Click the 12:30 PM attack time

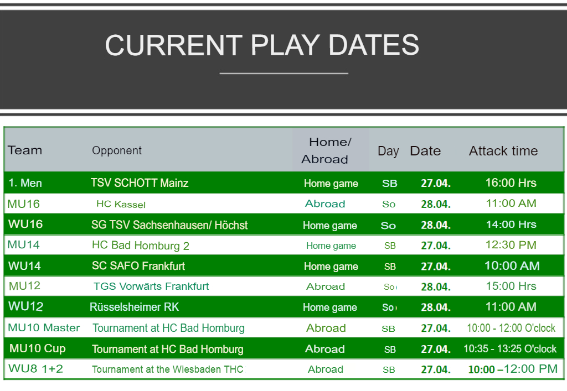click(511, 245)
